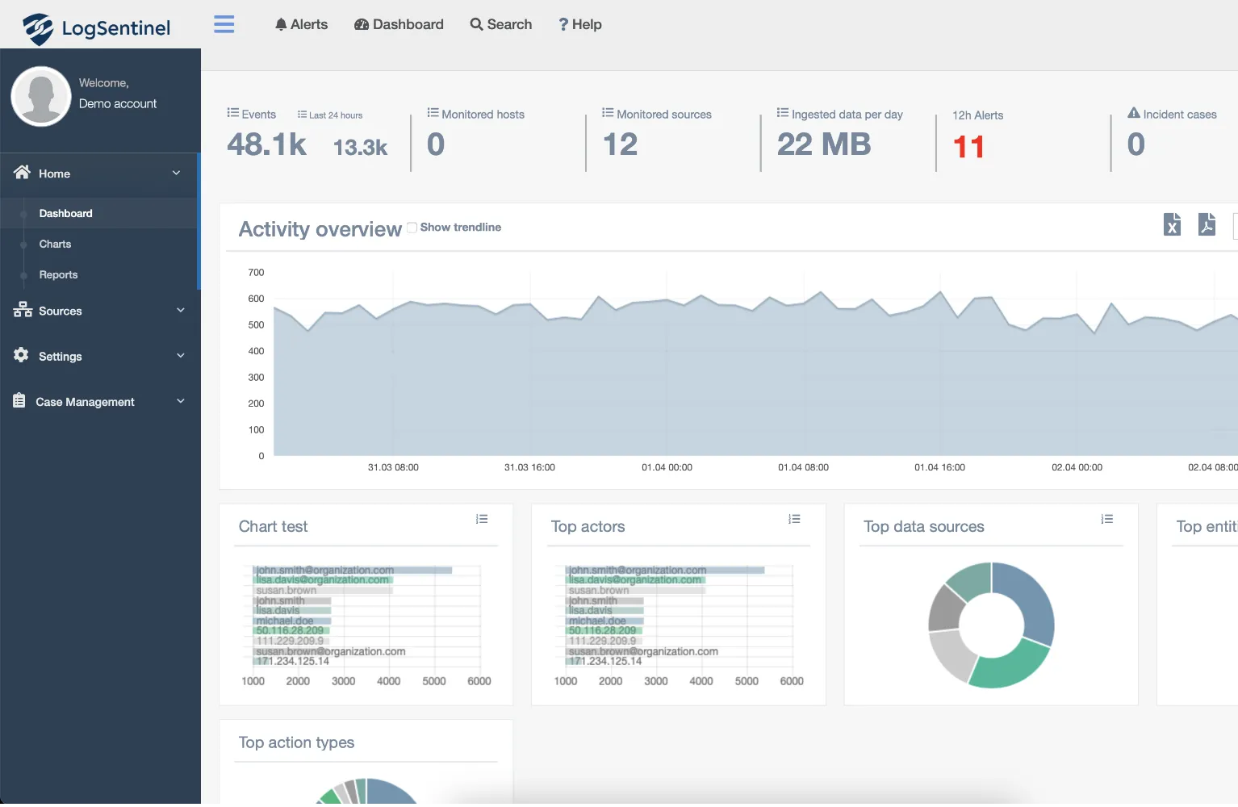The height and width of the screenshot is (807, 1238).
Task: Open Alerts in the top navigation
Action: click(301, 24)
